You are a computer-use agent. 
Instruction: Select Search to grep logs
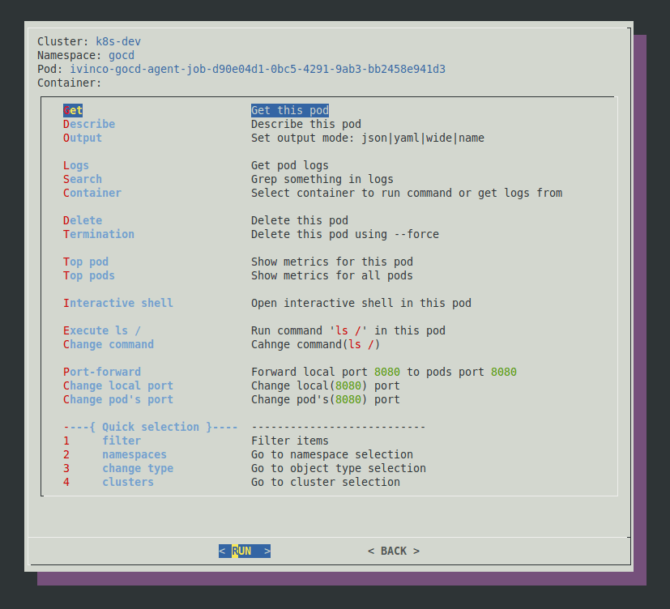[x=83, y=179]
